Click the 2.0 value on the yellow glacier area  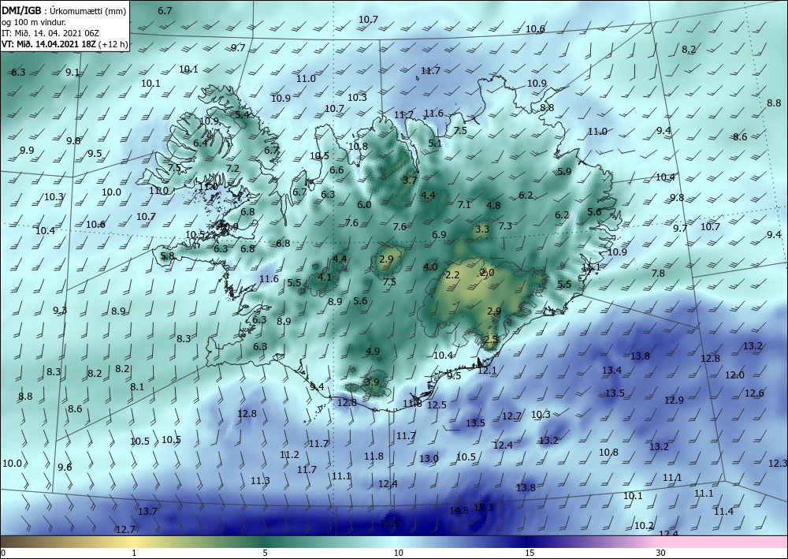click(x=487, y=273)
